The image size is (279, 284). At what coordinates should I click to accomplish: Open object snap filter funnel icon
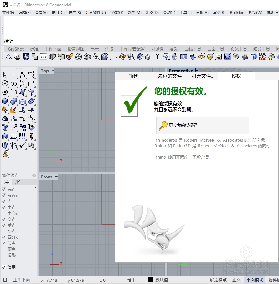[x=18, y=182]
